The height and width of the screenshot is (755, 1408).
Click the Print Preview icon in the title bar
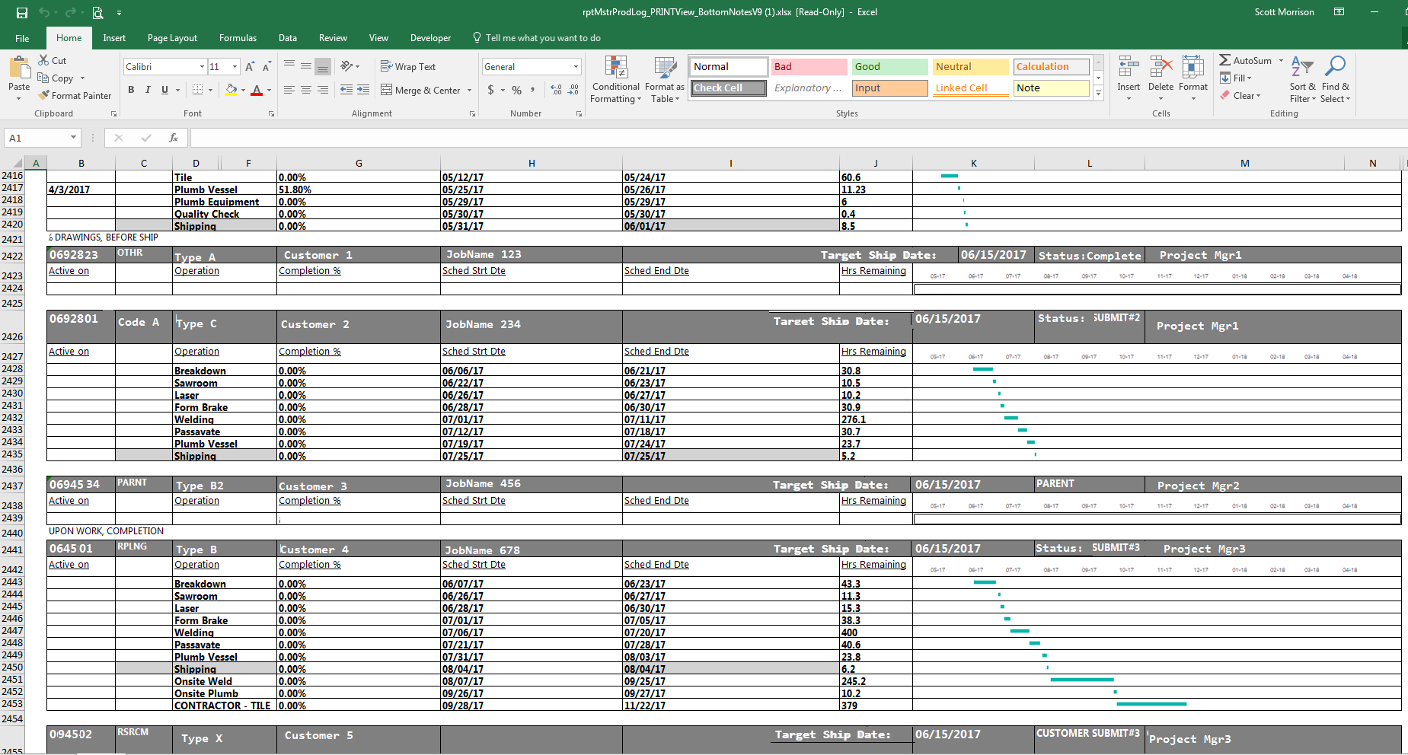click(97, 12)
